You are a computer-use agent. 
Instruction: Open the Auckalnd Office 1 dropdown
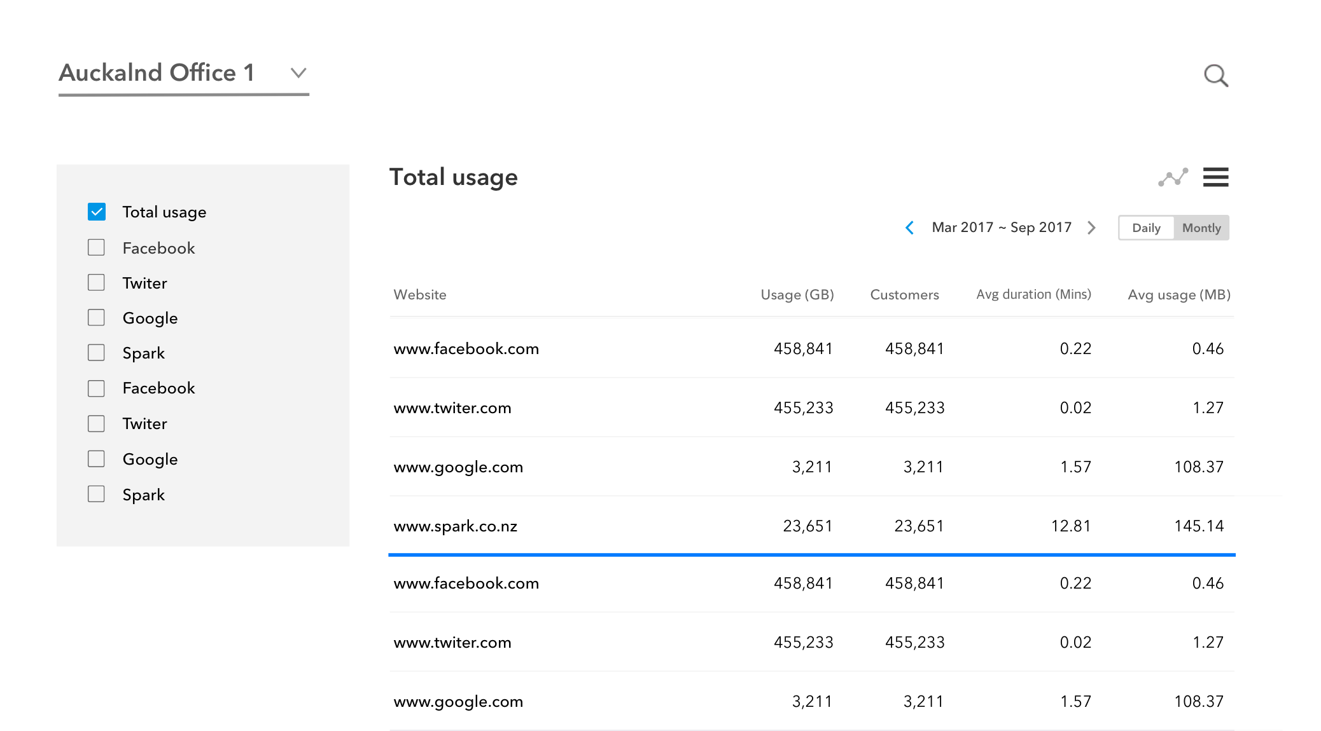(298, 72)
